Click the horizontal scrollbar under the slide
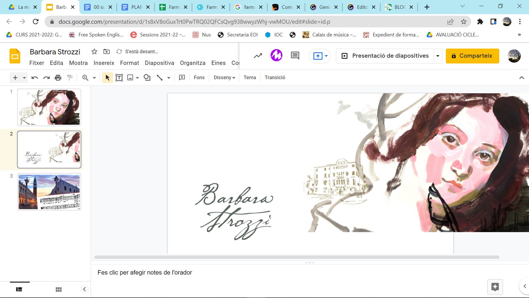 tap(296, 257)
